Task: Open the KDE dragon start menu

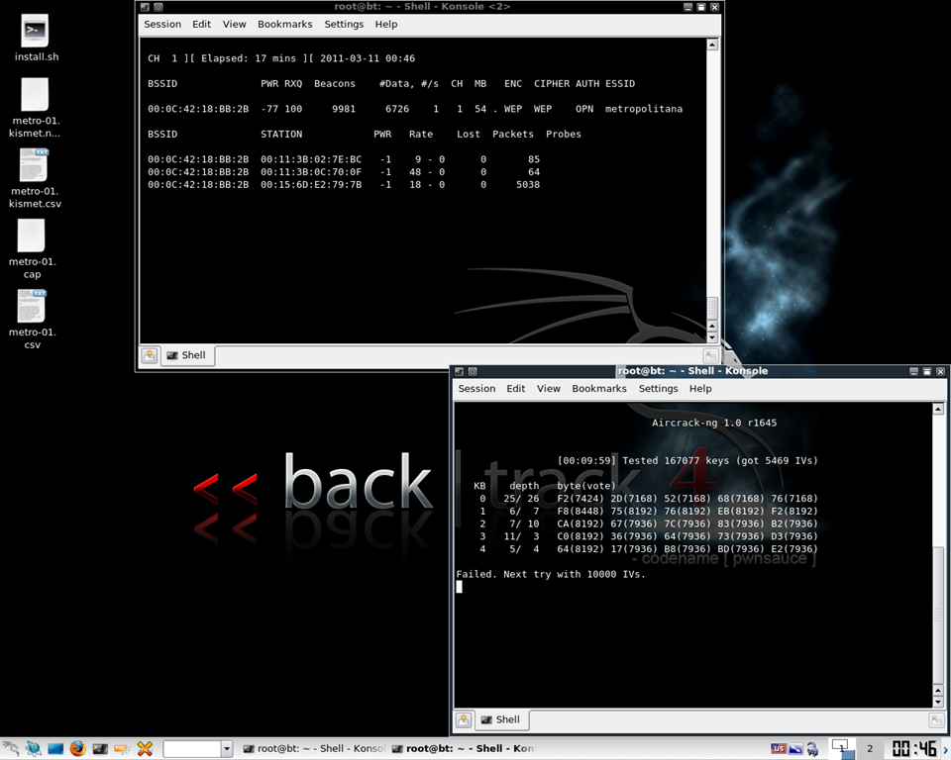Action: (10, 748)
